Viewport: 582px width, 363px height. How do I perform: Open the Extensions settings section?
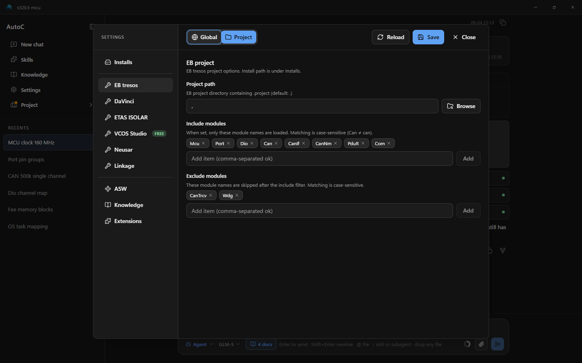click(x=135, y=221)
